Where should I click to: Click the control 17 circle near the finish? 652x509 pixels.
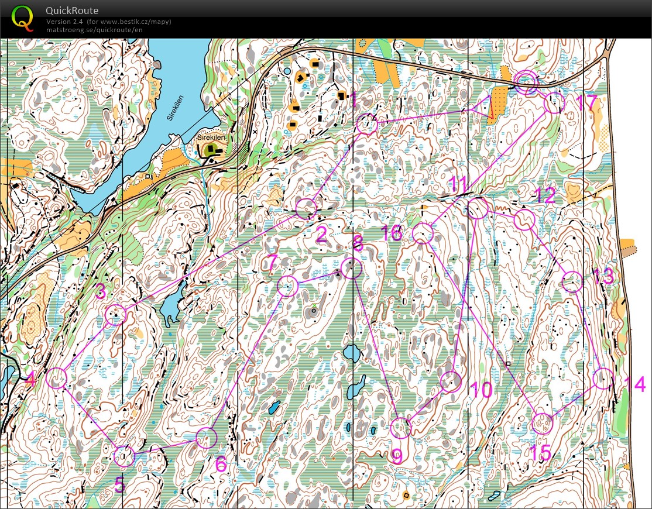[554, 102]
